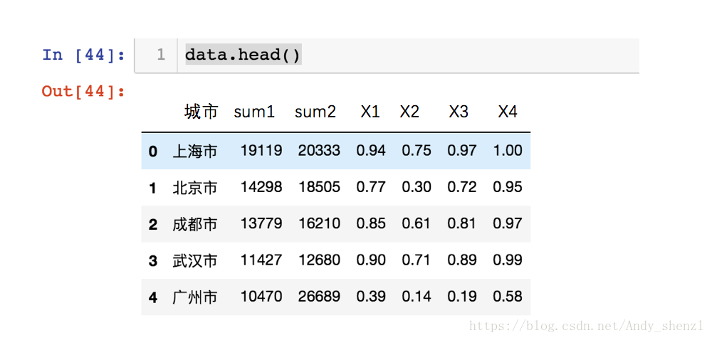The image size is (712, 340).
Task: Click X1 value 0.94 for 上海市
Action: coord(371,151)
